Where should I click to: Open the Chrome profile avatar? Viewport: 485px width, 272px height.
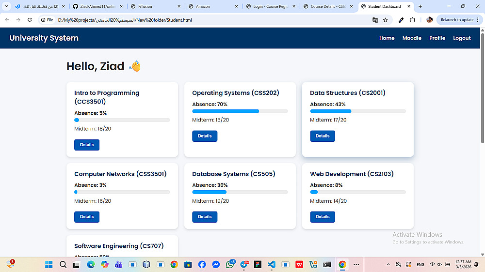[429, 20]
